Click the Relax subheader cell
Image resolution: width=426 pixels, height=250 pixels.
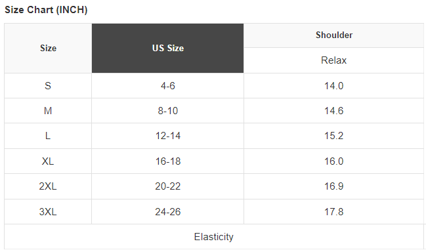click(334, 60)
